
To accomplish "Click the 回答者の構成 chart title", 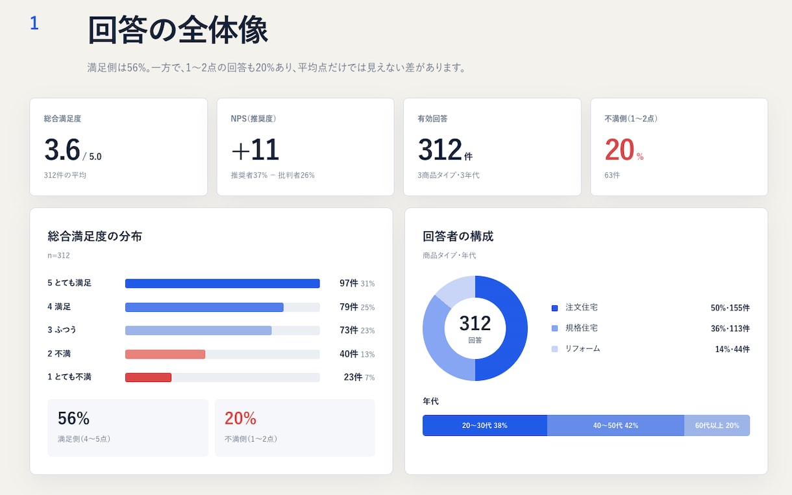I will 458,236.
